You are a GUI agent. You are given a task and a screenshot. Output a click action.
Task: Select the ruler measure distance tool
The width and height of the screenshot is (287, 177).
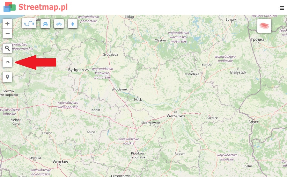[7, 62]
